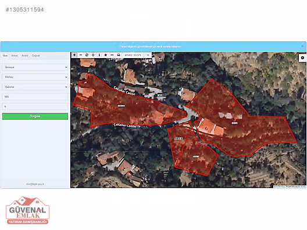Screen dimensions: 307x230
Task: Select the parcel info tool
Action: click(99, 55)
